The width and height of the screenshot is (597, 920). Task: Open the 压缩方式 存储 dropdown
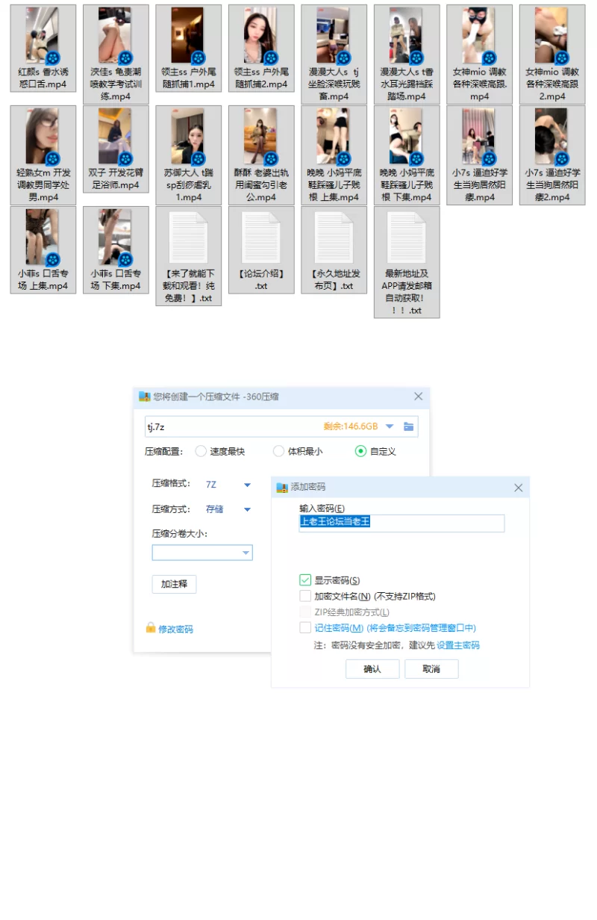(x=247, y=509)
